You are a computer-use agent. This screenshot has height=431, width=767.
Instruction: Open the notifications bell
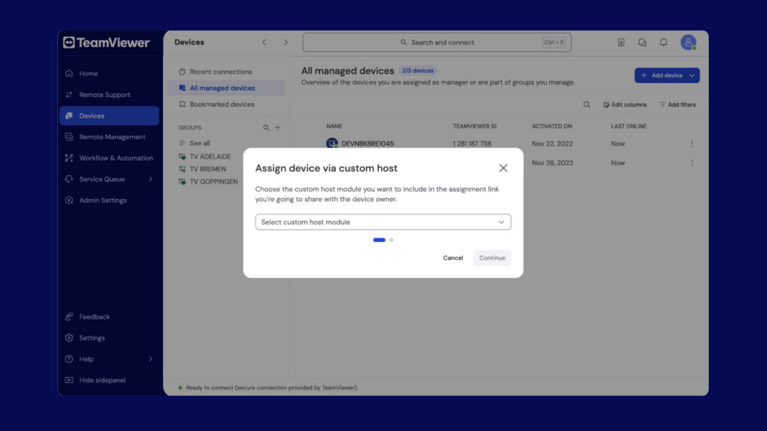click(663, 43)
